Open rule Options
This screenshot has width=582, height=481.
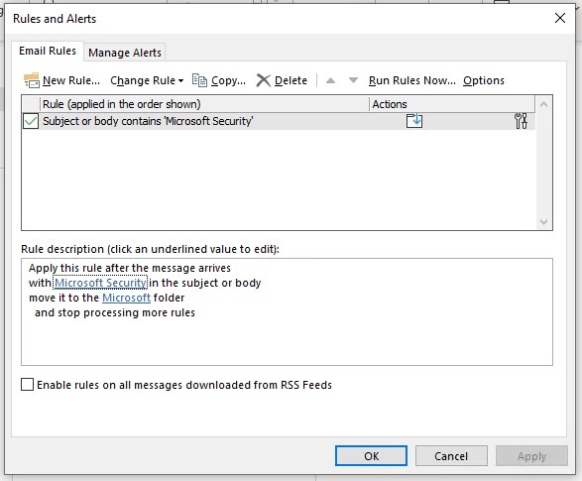(484, 80)
